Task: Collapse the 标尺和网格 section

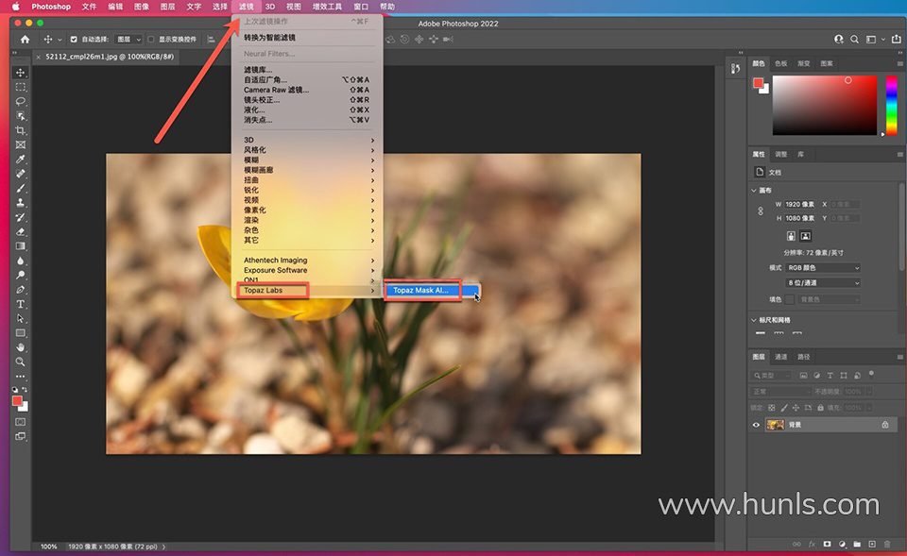Action: coord(754,320)
